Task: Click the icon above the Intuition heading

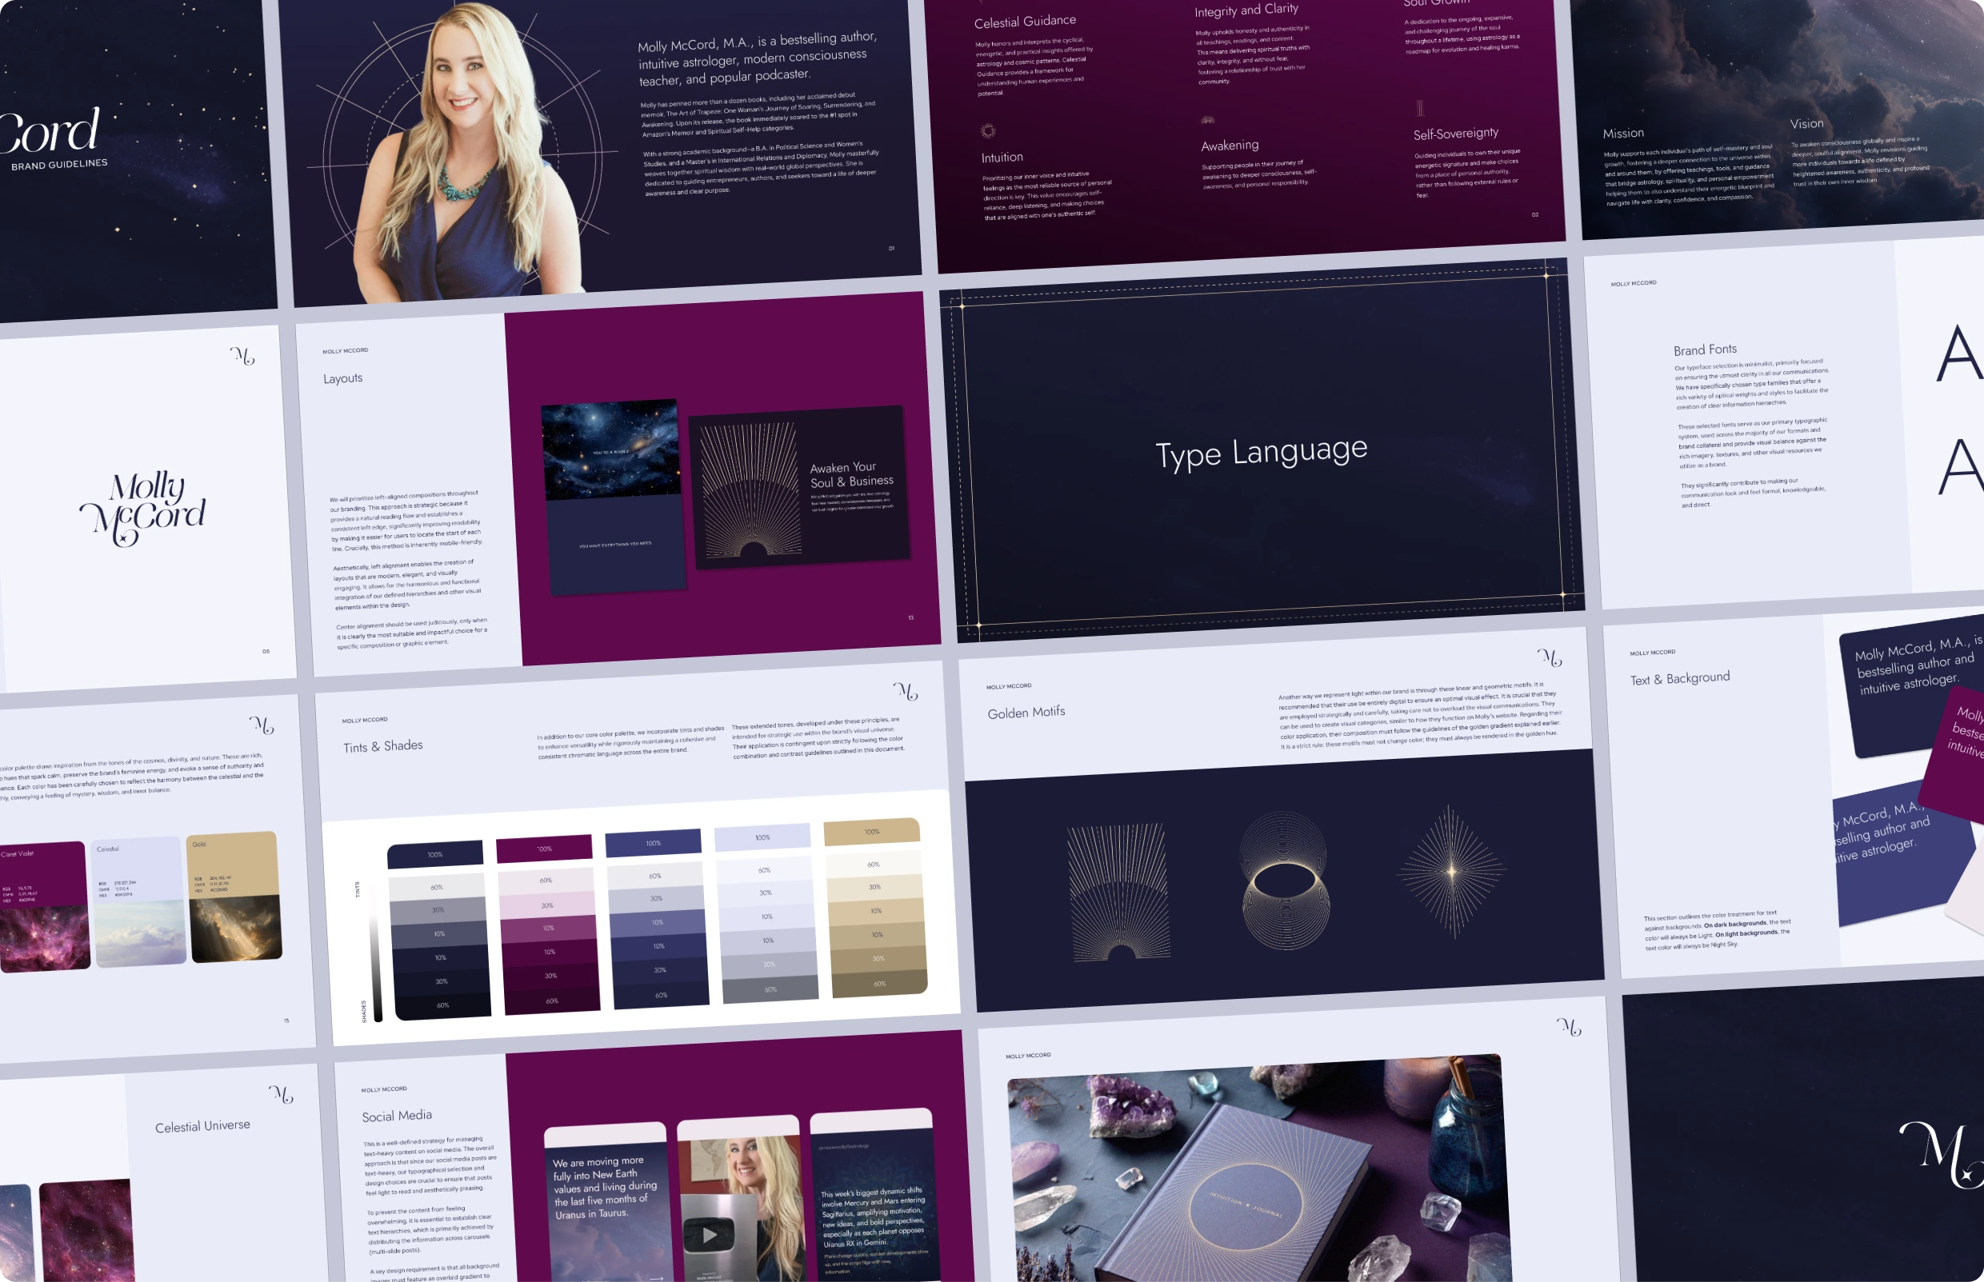Action: [x=988, y=130]
